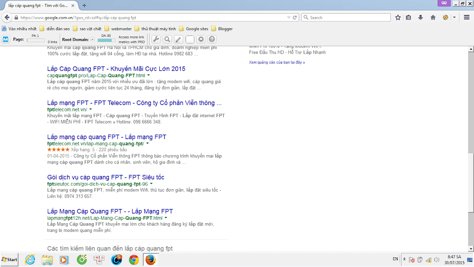The height and width of the screenshot is (267, 474).
Task: Open the webmaster bookmark folder
Action: (x=118, y=29)
